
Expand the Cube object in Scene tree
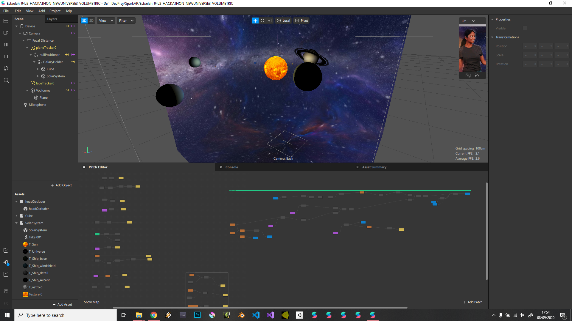click(38, 69)
